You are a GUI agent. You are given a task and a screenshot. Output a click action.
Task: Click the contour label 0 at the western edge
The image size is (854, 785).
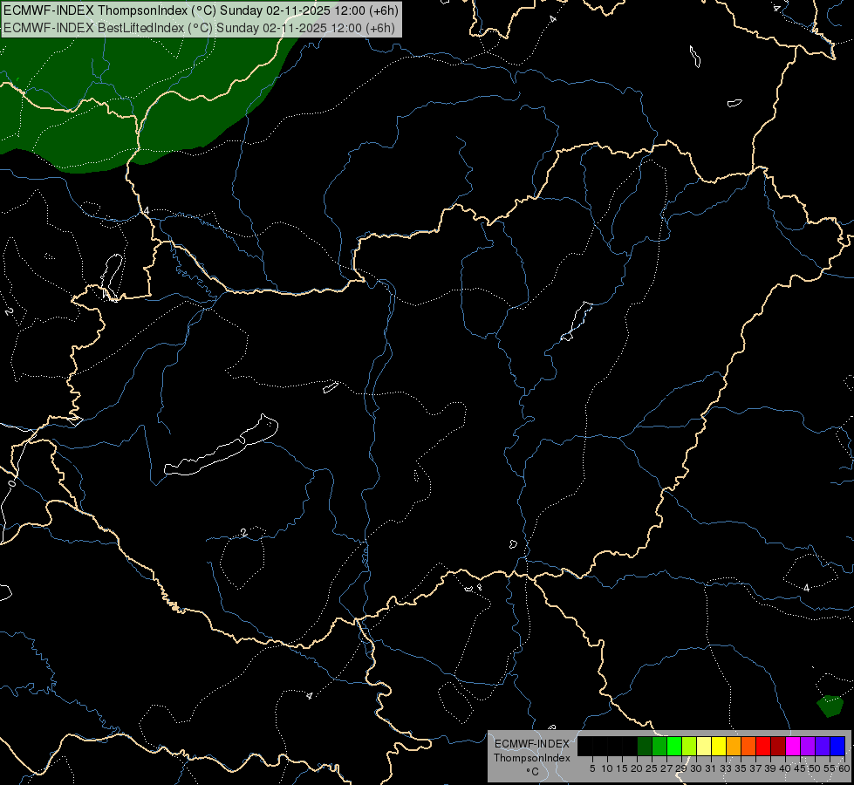[12, 482]
